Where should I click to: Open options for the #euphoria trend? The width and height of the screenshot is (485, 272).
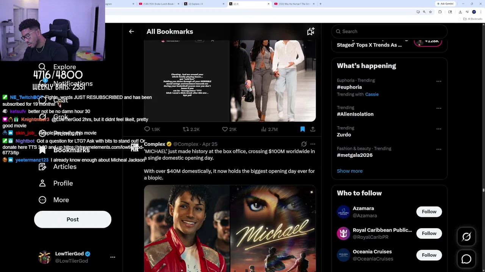point(439,81)
